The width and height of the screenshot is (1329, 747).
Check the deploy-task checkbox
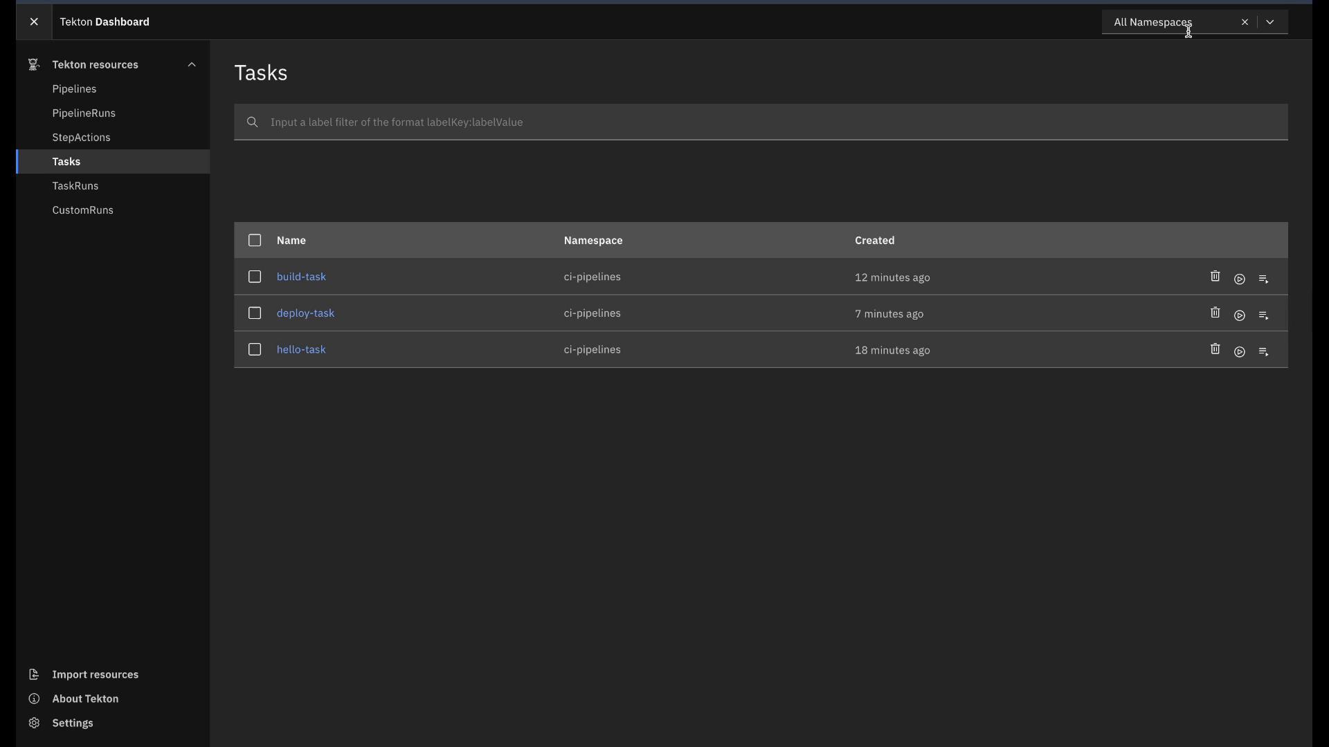pyautogui.click(x=255, y=313)
